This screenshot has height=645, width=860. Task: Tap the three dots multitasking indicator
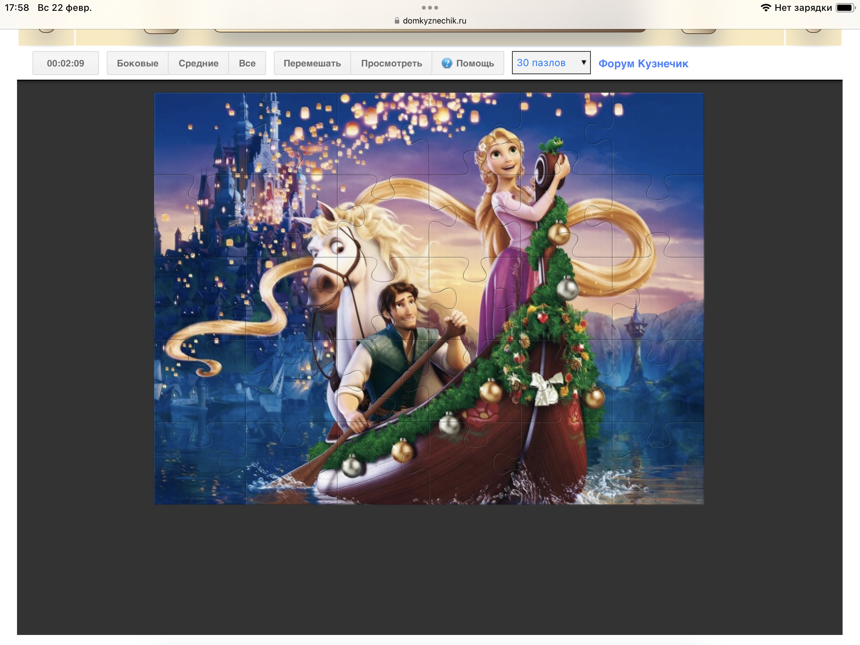click(x=430, y=7)
